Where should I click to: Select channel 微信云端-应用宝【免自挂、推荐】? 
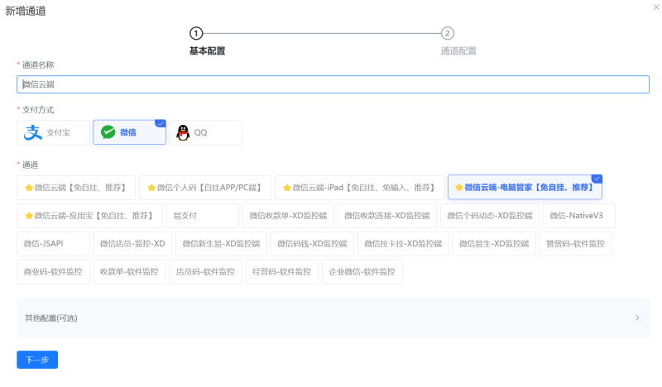point(89,216)
